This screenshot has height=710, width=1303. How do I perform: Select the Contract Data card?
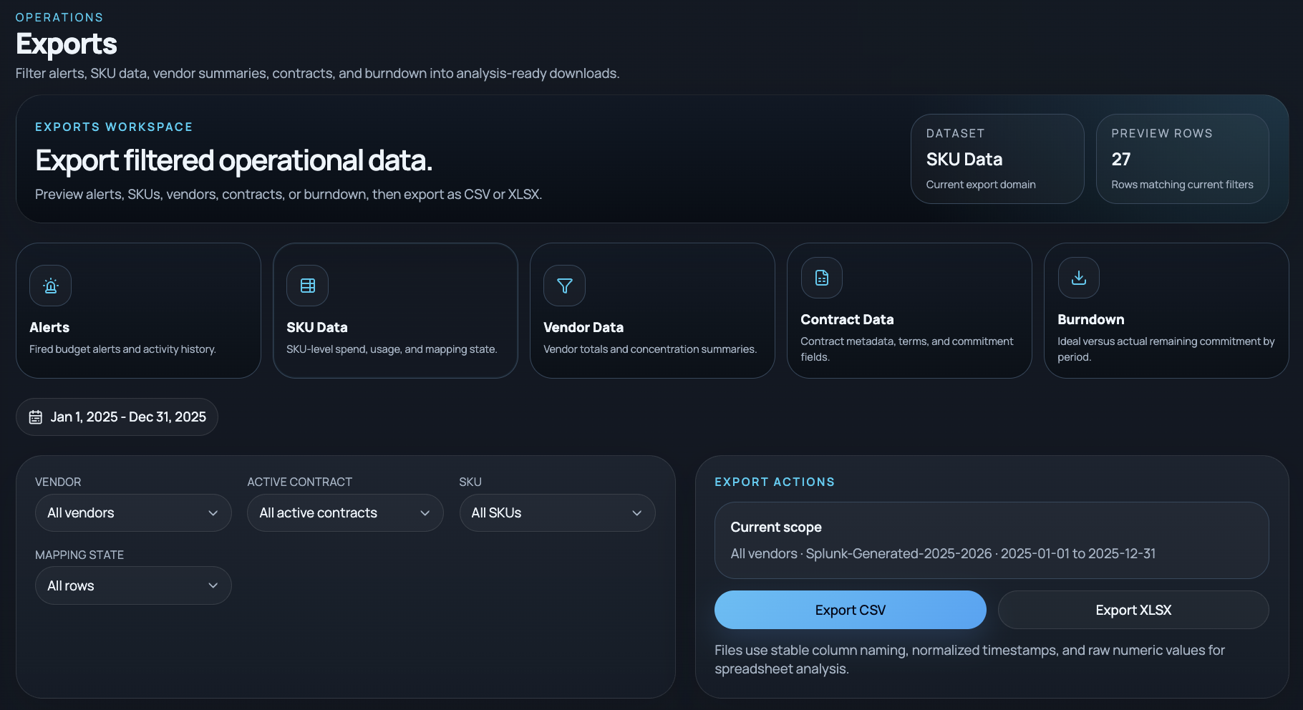[x=909, y=311]
